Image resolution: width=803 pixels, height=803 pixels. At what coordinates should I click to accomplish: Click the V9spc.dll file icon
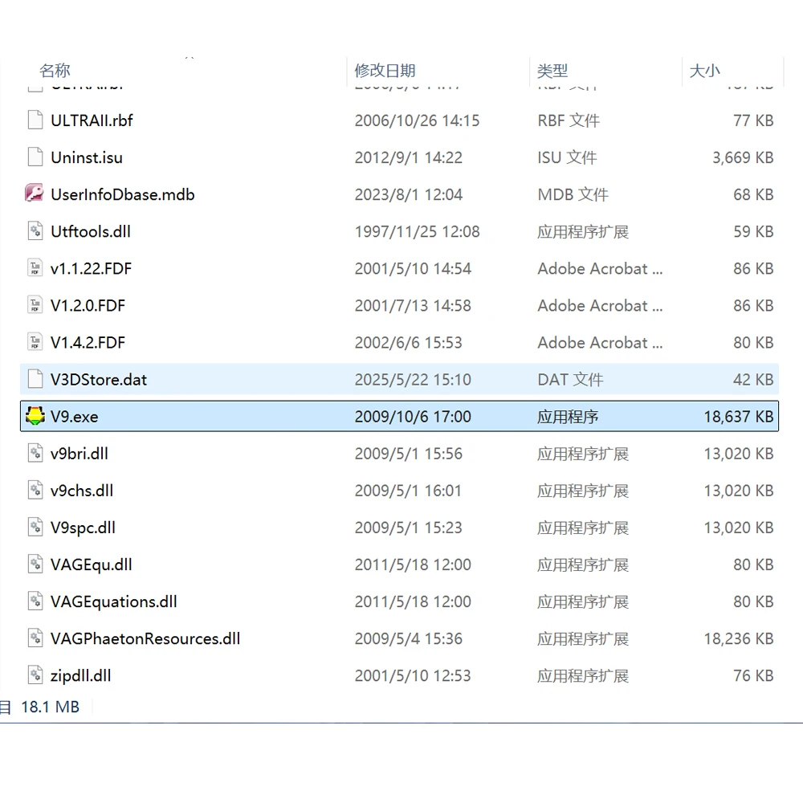click(35, 528)
